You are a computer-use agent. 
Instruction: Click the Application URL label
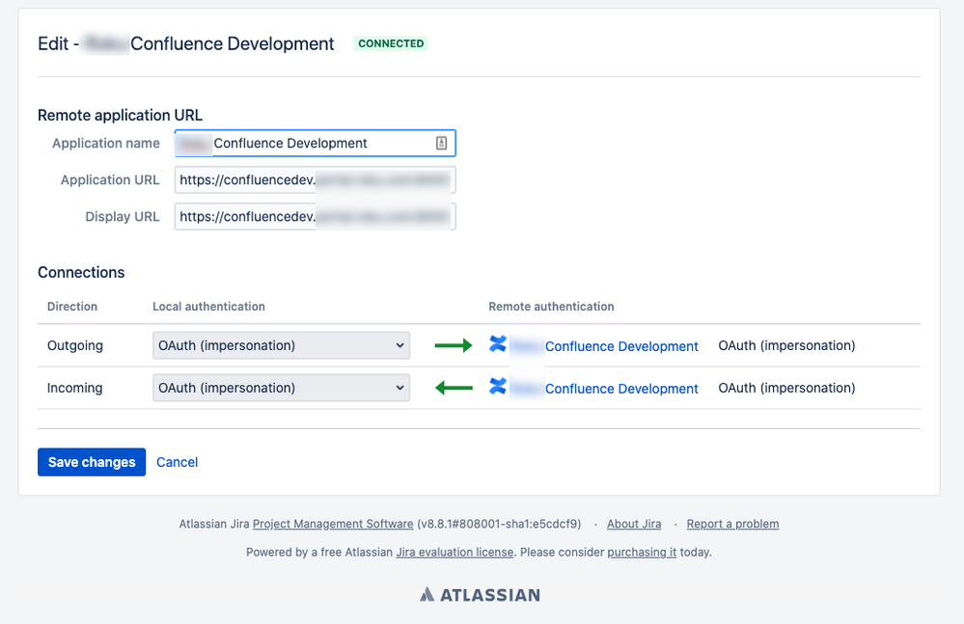pos(110,180)
